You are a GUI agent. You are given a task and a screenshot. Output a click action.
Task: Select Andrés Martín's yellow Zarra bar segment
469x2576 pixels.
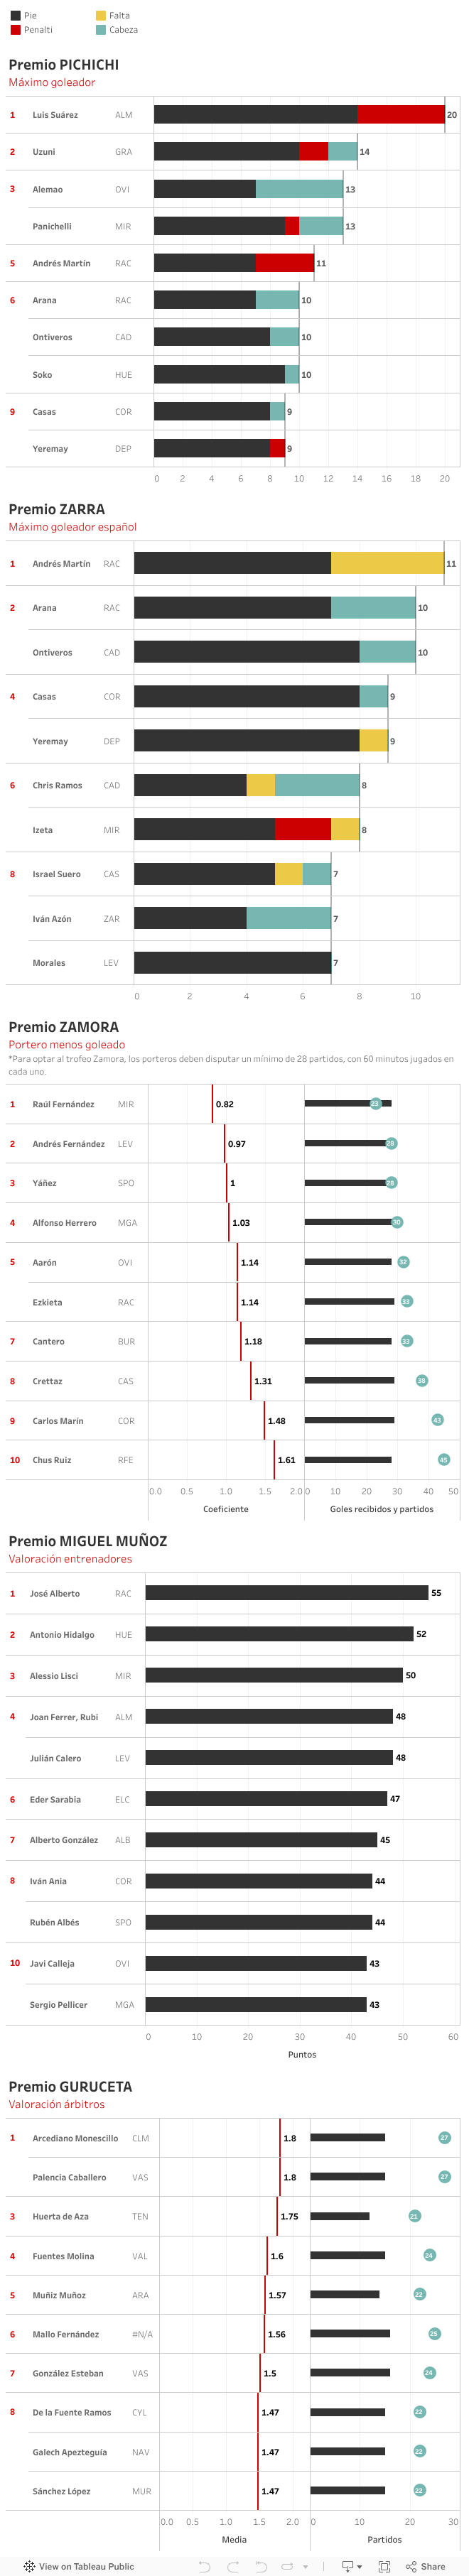(387, 563)
